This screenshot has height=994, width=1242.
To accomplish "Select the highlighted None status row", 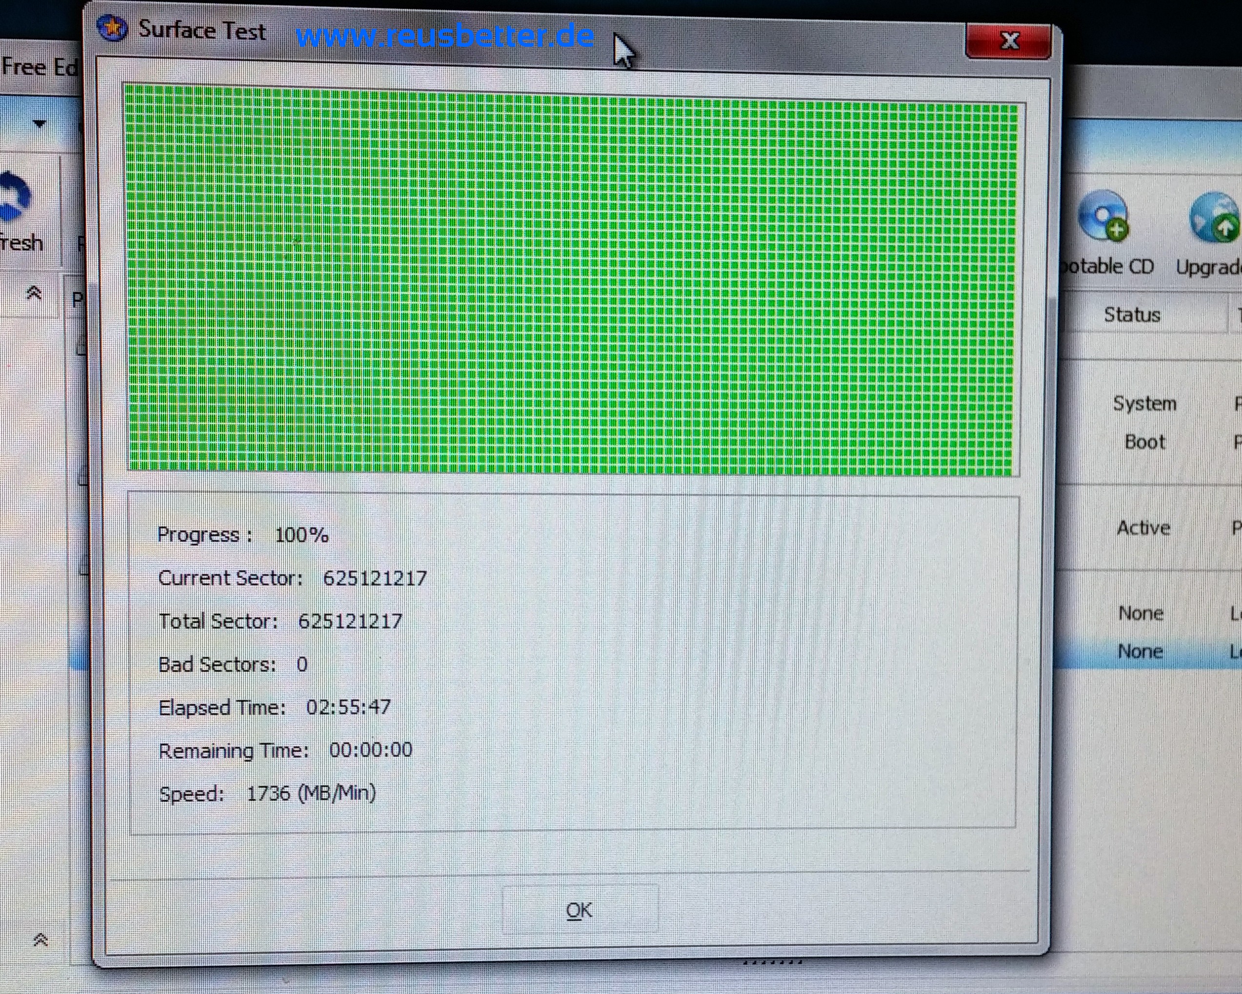I will point(1140,652).
